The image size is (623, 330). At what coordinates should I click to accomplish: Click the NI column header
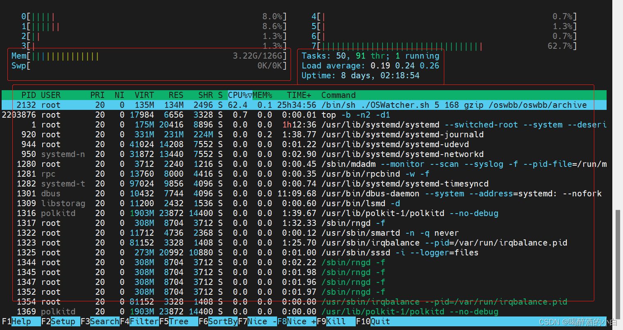pyautogui.click(x=119, y=95)
